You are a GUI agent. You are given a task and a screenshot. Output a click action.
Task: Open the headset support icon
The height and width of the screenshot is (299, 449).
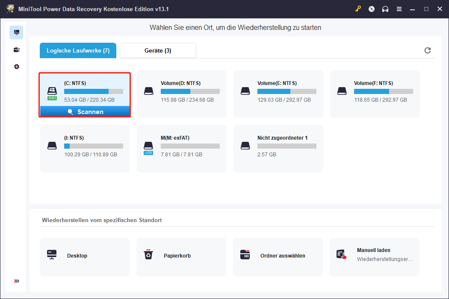tap(385, 9)
